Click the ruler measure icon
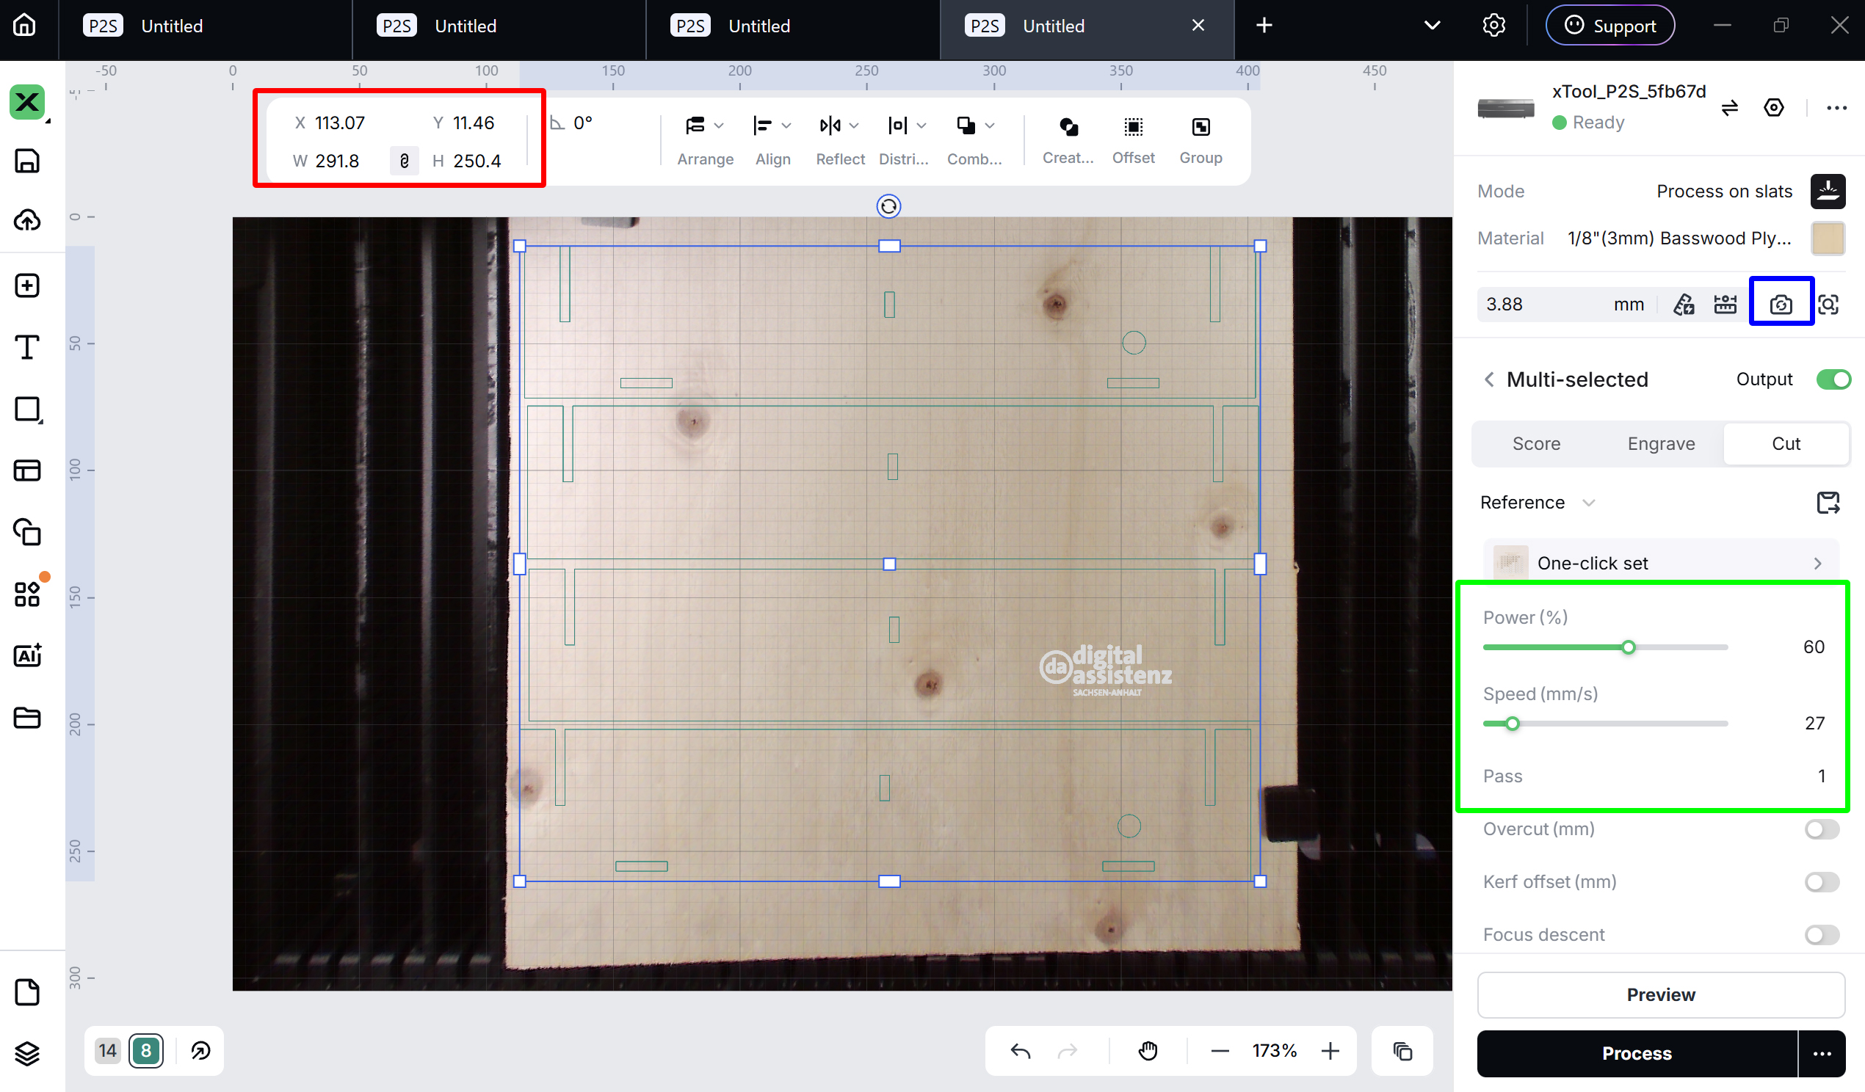 pyautogui.click(x=1725, y=304)
